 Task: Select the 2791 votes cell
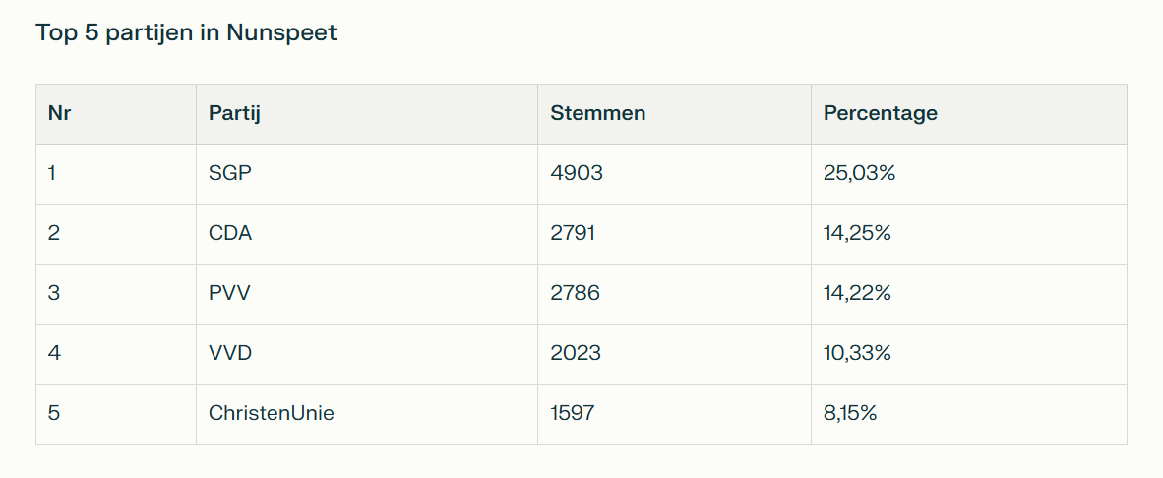click(574, 233)
